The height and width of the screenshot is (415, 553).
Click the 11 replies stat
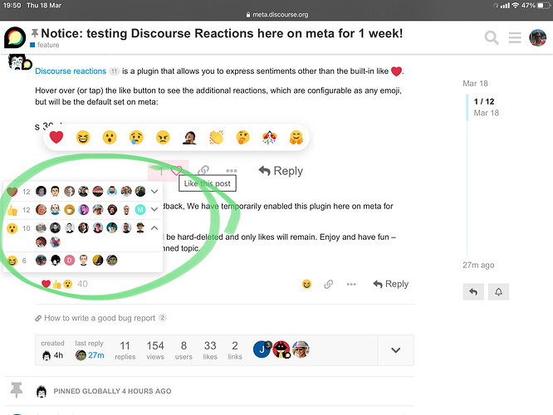125,349
